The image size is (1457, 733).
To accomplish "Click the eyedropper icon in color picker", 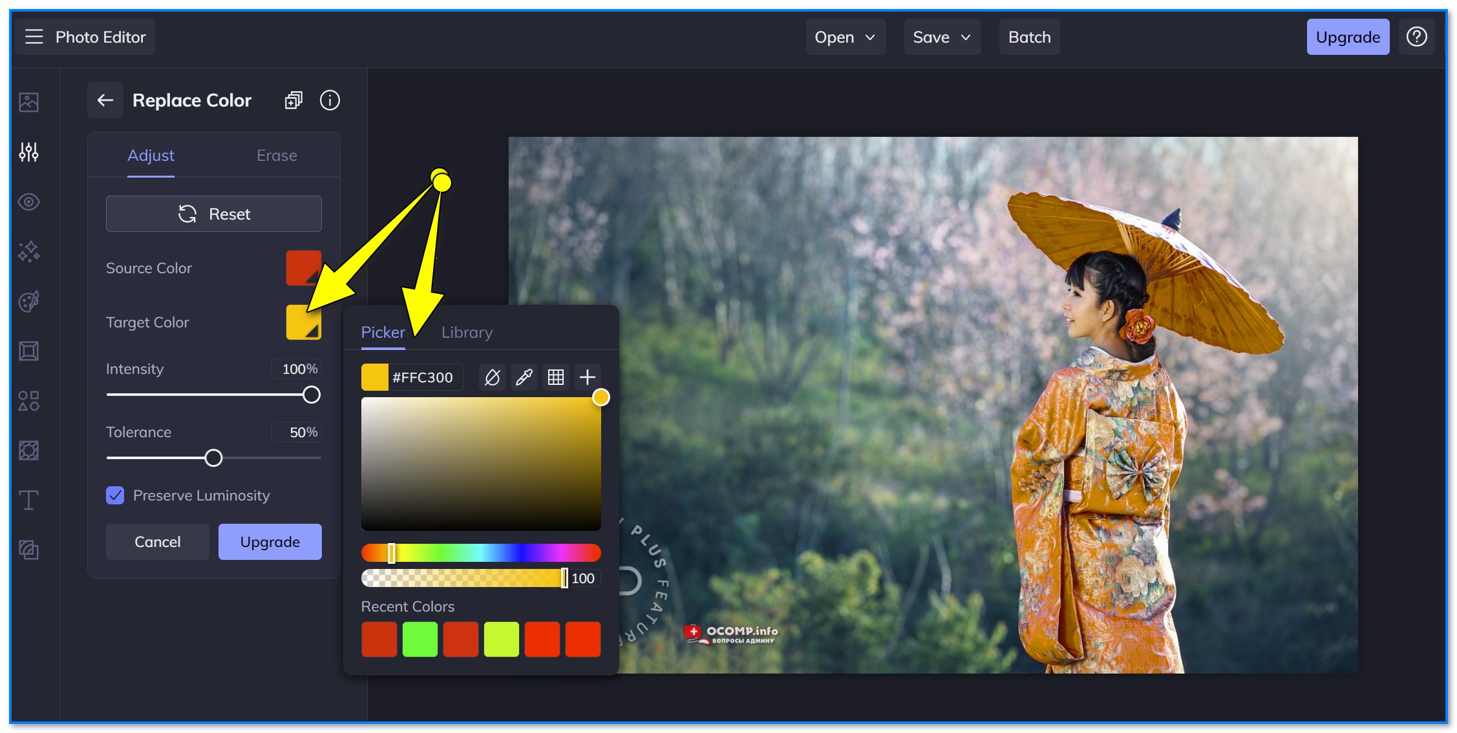I will click(525, 377).
